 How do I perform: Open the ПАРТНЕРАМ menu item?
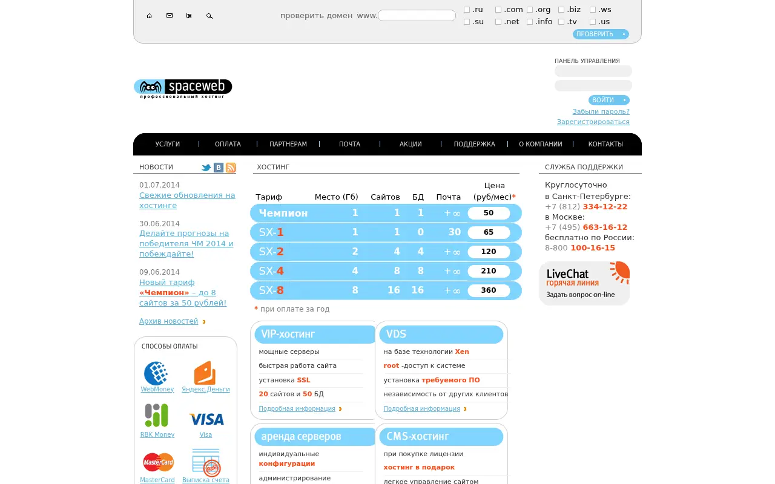click(x=288, y=144)
